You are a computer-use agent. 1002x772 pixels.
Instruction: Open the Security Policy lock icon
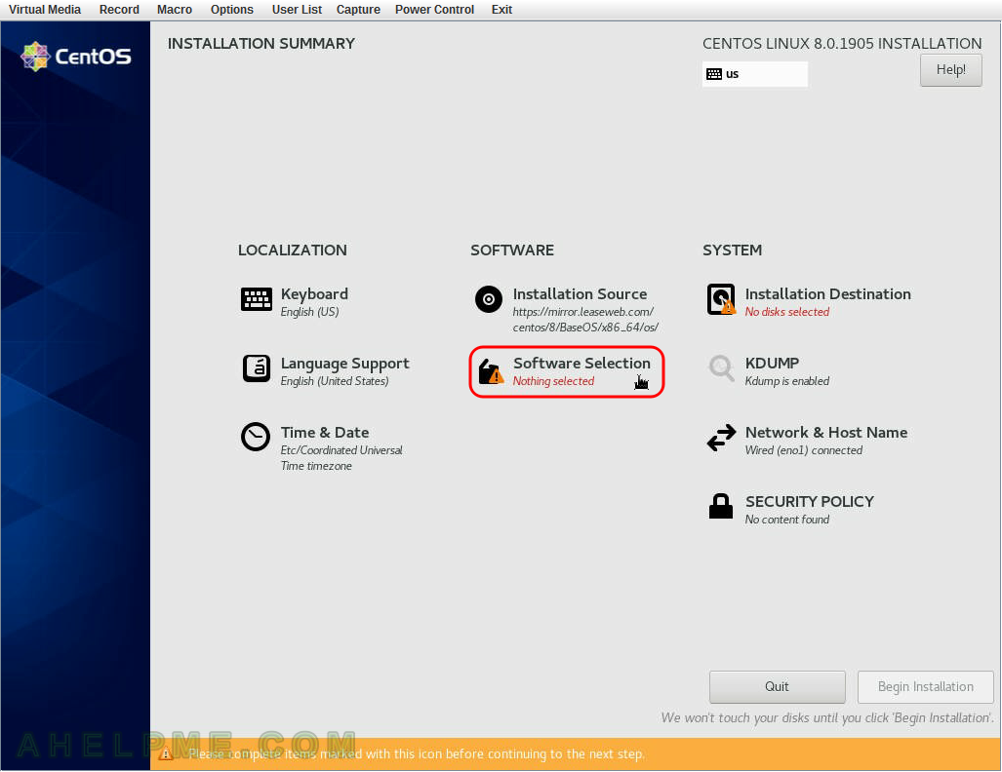[721, 506]
